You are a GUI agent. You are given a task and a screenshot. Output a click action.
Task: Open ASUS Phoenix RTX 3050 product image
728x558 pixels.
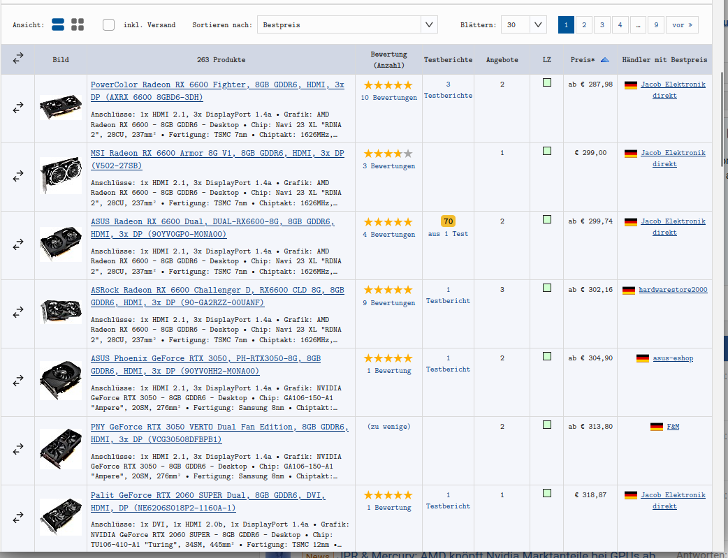[x=61, y=381]
